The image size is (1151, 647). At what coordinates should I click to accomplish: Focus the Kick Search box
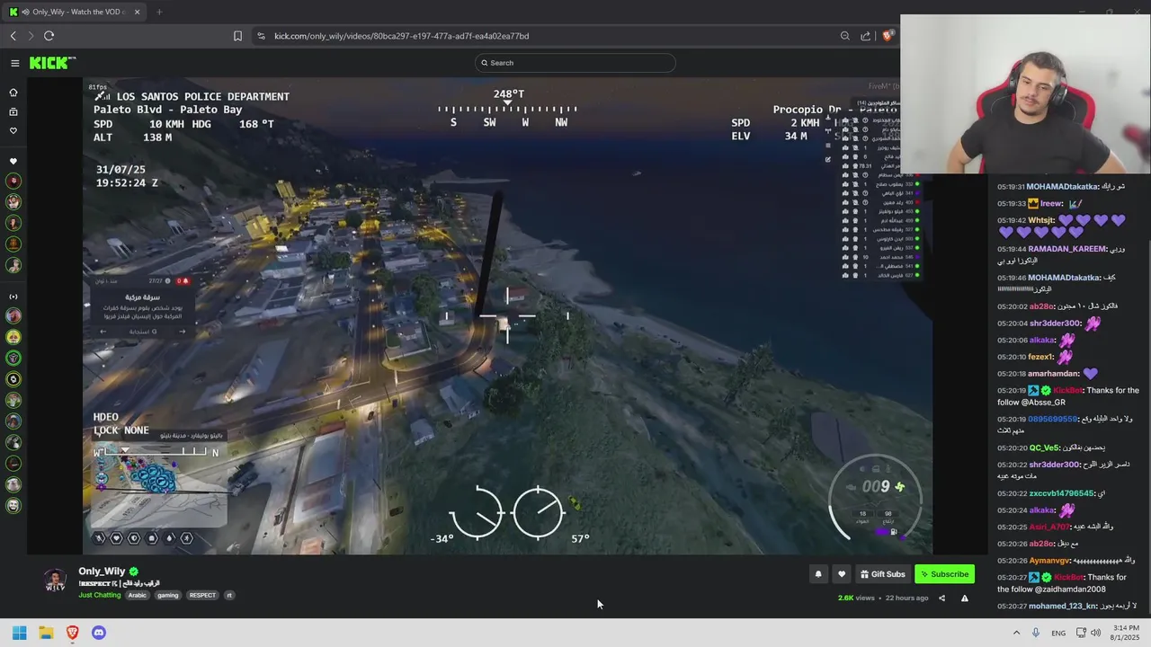[575, 63]
